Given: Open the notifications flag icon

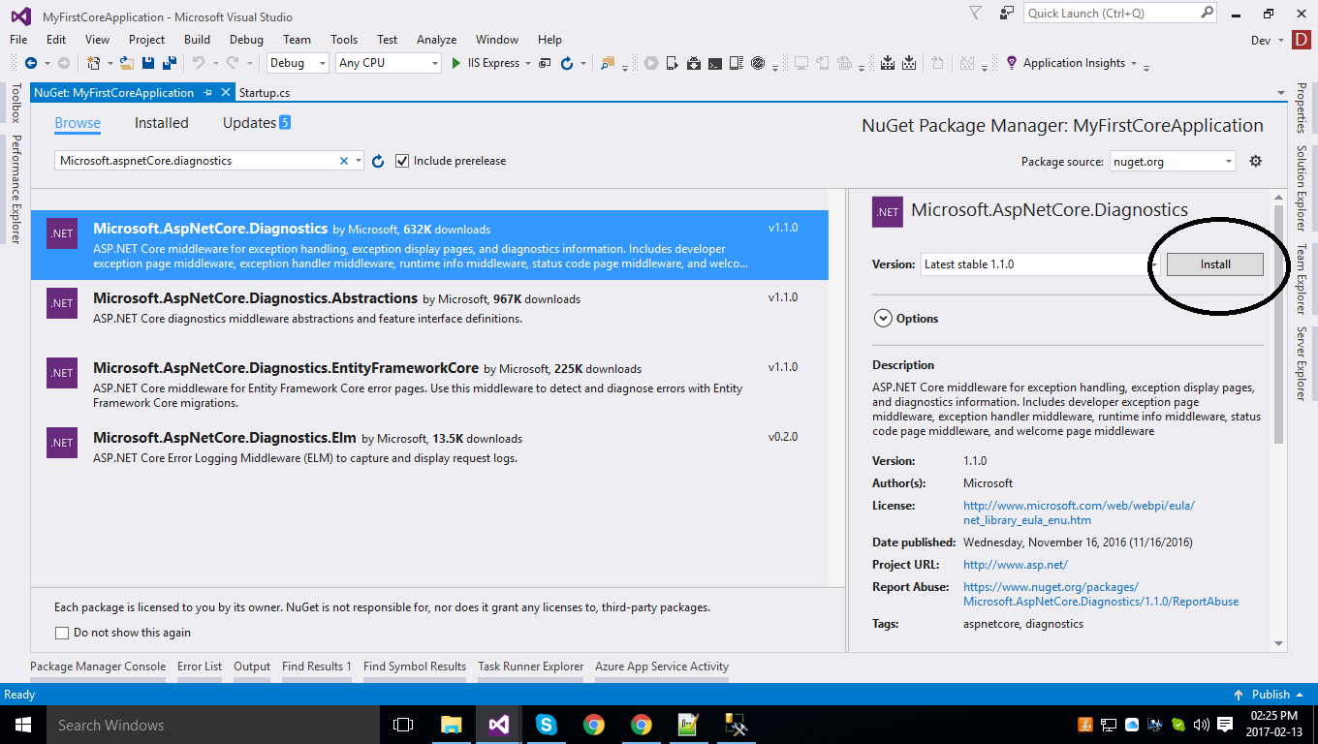Looking at the screenshot, I should (975, 13).
